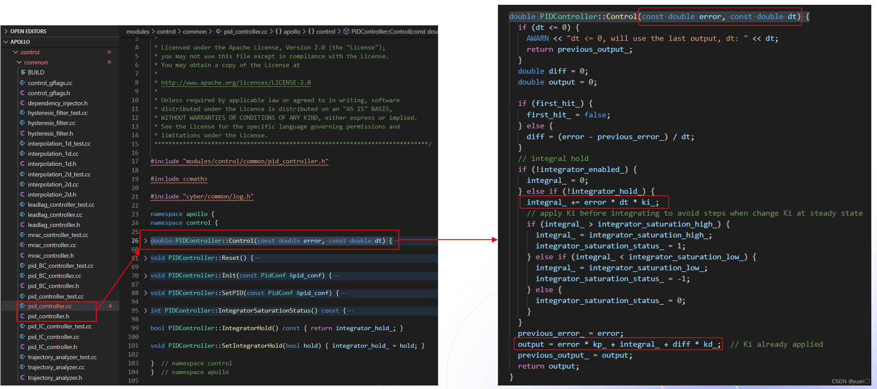The height and width of the screenshot is (389, 877).
Task: Open dependency_injector.h file
Action: (x=57, y=103)
